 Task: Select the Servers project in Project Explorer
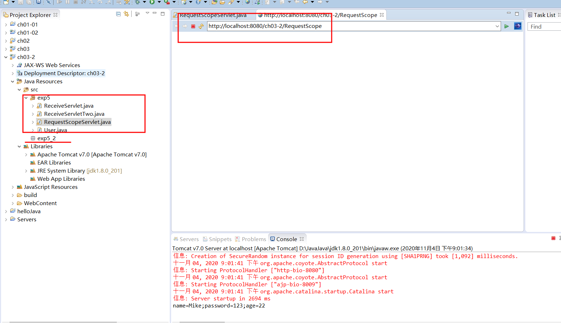point(26,219)
